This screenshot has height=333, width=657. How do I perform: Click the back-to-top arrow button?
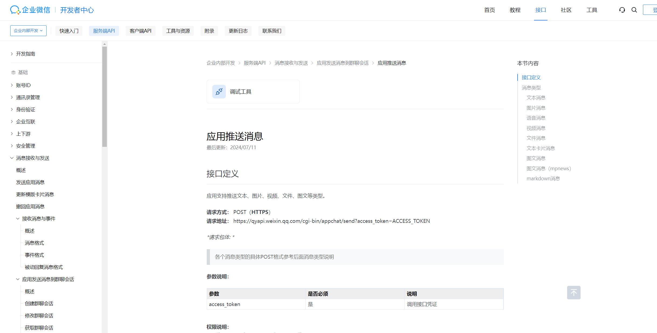coord(574,293)
